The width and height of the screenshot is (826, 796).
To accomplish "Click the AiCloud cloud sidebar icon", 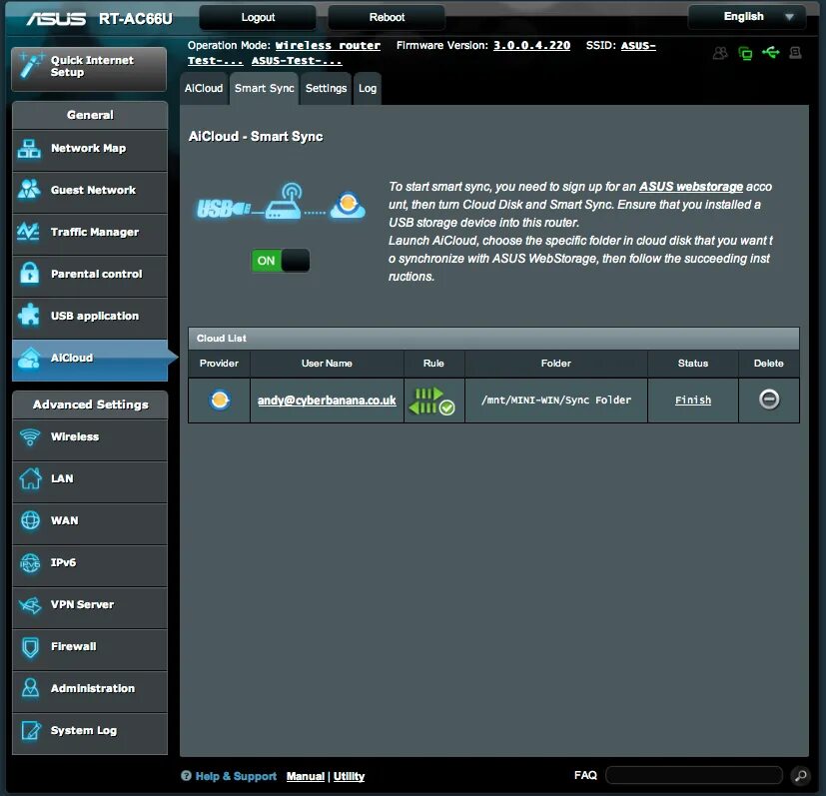I will 29,359.
